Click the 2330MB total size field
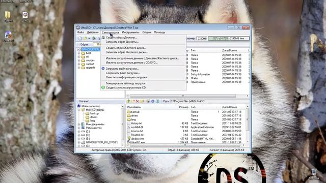 coord(202,39)
